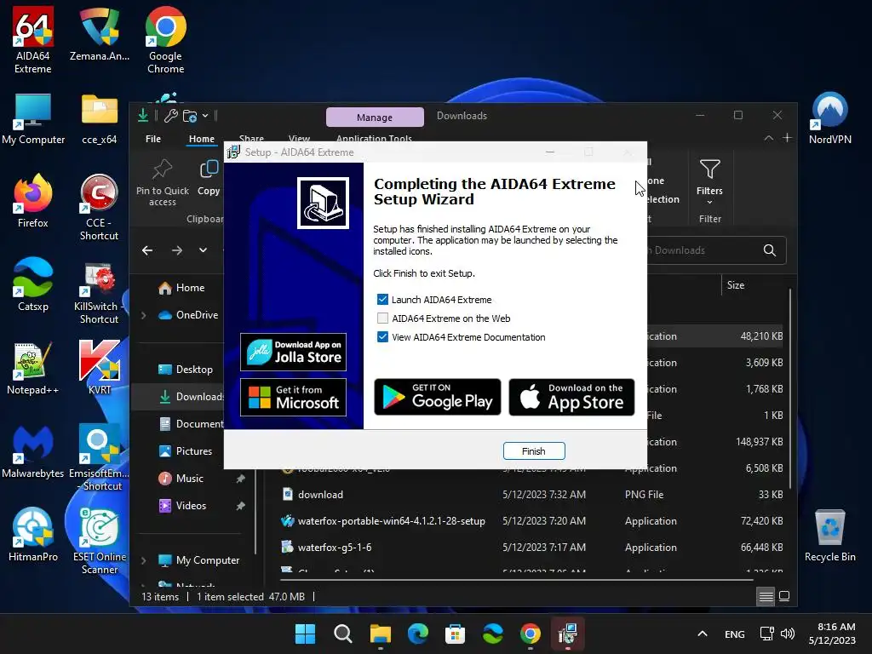872x654 pixels.
Task: Open quick access toolbar dropdown arrow
Action: click(x=205, y=116)
